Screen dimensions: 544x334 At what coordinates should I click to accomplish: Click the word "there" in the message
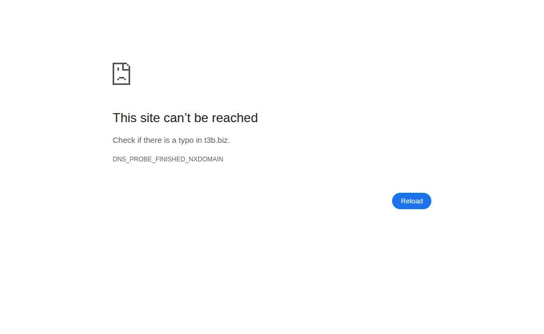152,140
